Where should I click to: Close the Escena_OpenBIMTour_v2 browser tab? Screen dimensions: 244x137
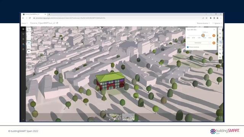pyautogui.click(x=45, y=14)
